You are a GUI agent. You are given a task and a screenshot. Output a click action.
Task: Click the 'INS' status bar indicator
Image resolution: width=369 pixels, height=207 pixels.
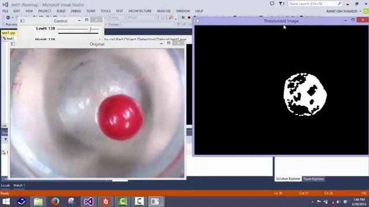(364, 193)
